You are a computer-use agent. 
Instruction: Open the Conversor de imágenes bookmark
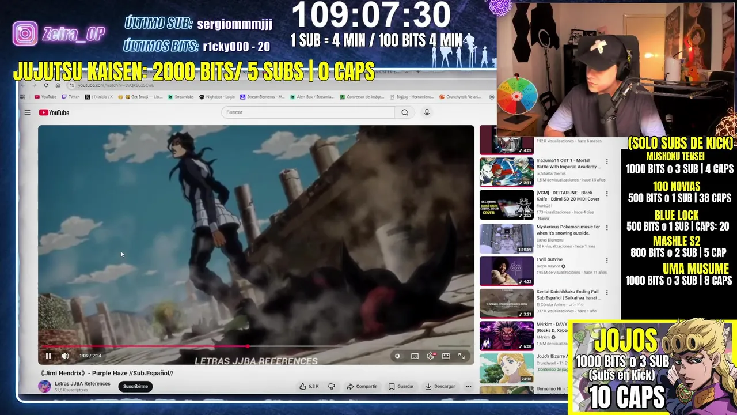(x=362, y=97)
